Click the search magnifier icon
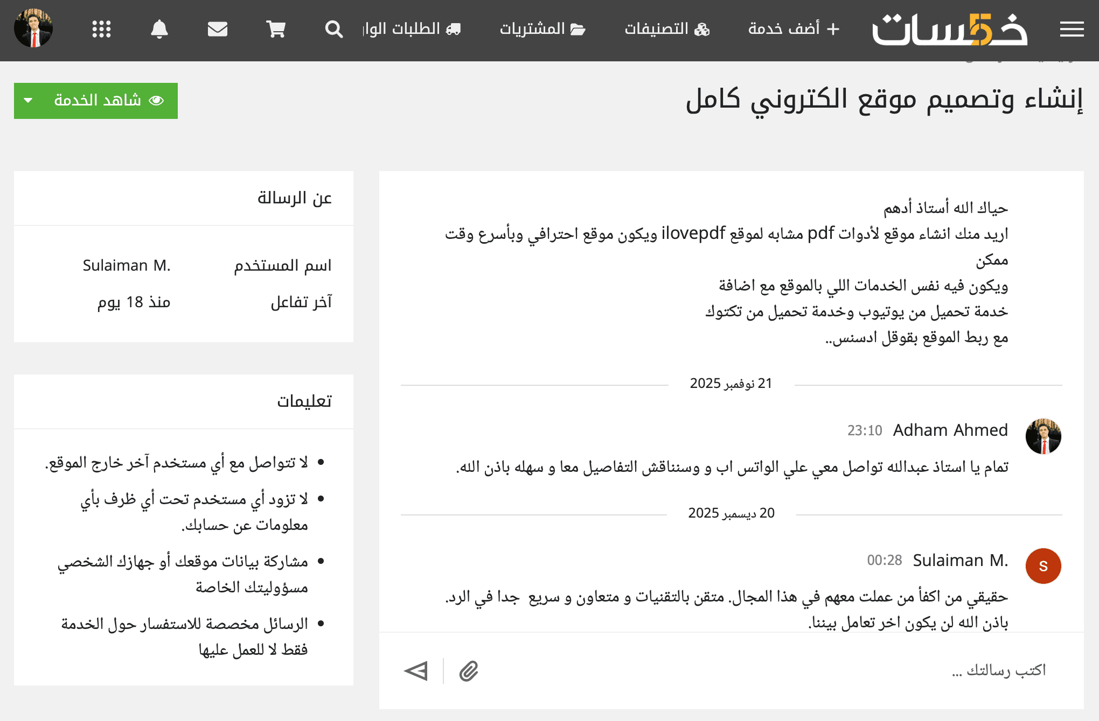 click(334, 30)
